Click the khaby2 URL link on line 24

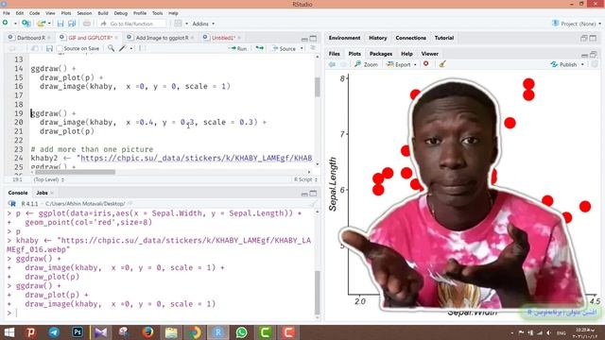coord(197,158)
